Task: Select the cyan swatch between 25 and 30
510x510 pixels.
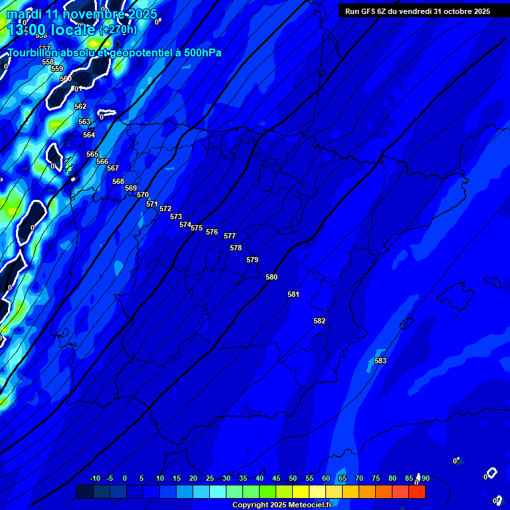Action: [x=217, y=491]
